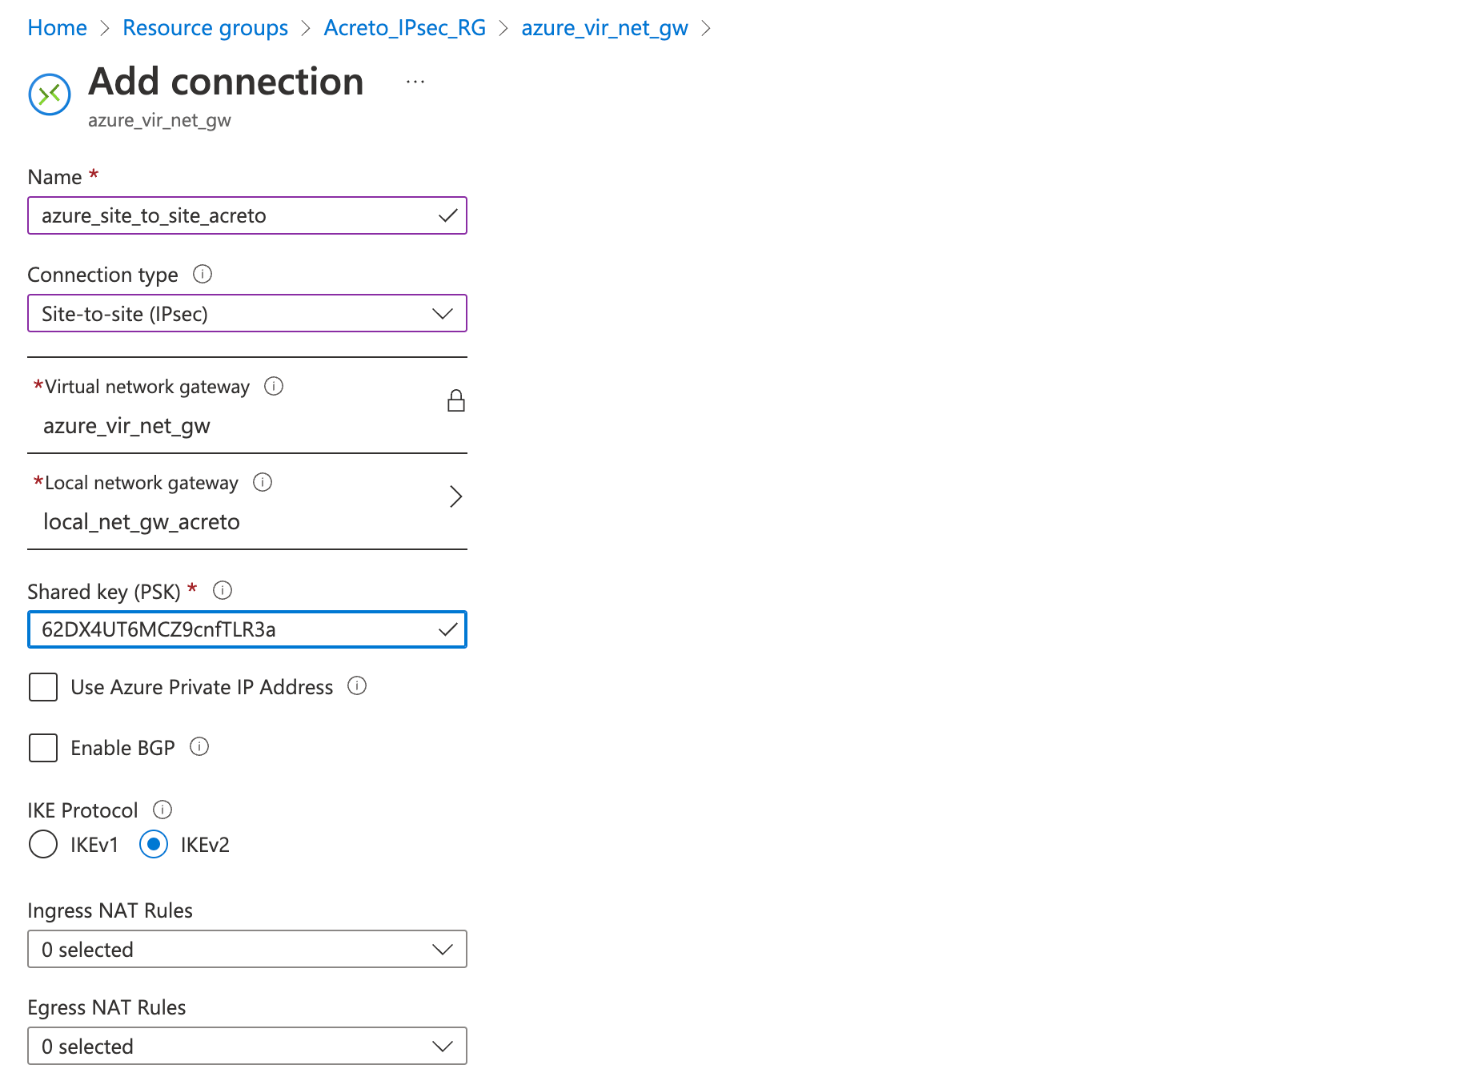Show info for Local network gateway
The height and width of the screenshot is (1081, 1476).
[x=263, y=482]
